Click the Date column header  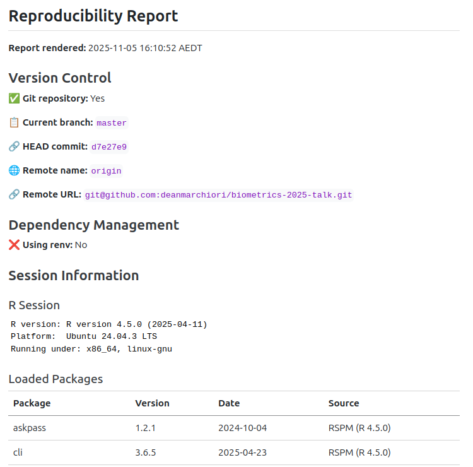tap(229, 403)
